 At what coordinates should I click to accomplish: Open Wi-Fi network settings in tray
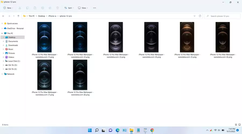215,130
